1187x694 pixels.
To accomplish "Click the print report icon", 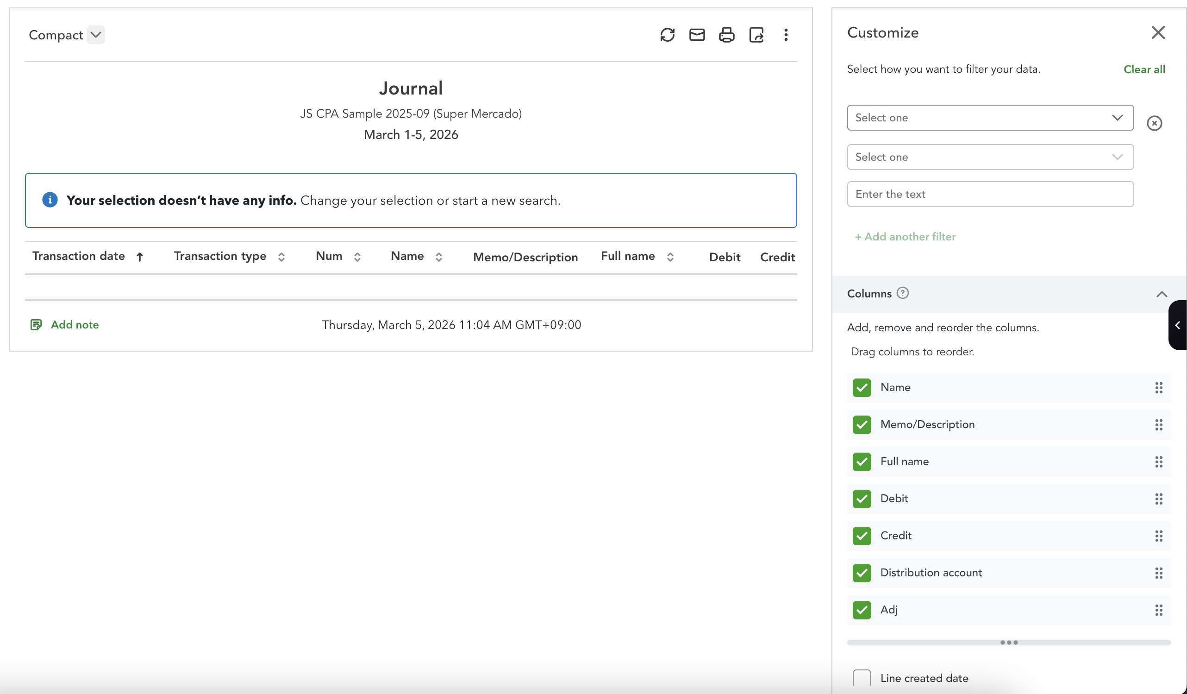I will (x=726, y=35).
